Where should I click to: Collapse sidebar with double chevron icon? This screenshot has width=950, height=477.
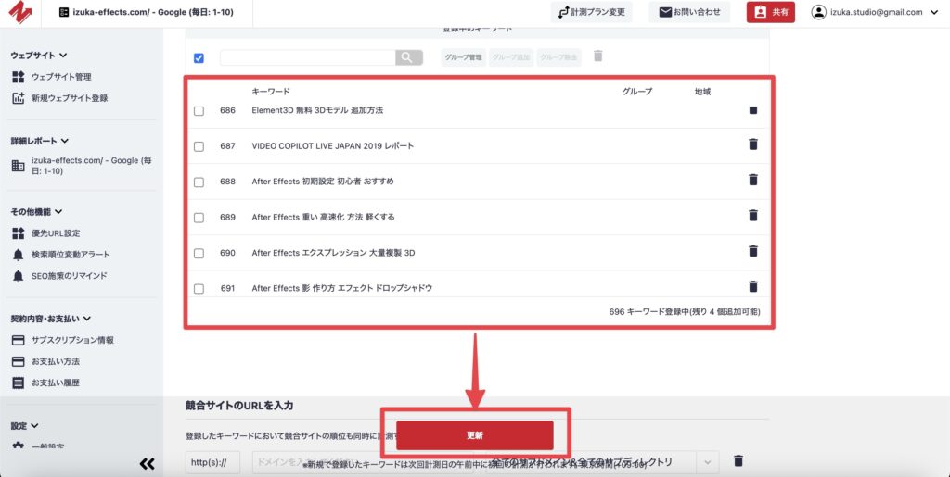[147, 464]
